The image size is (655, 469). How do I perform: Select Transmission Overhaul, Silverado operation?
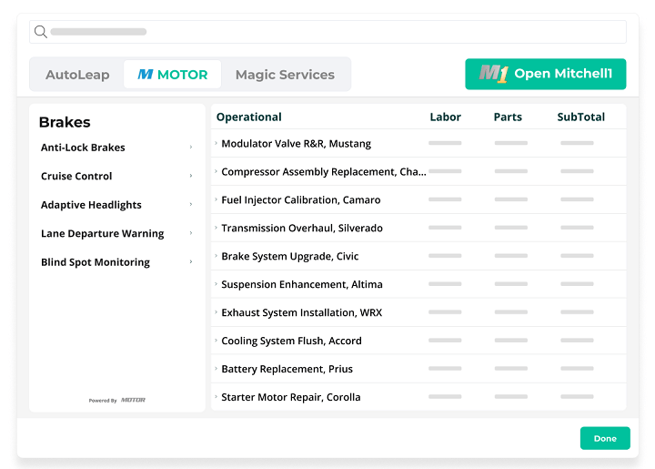pyautogui.click(x=301, y=228)
